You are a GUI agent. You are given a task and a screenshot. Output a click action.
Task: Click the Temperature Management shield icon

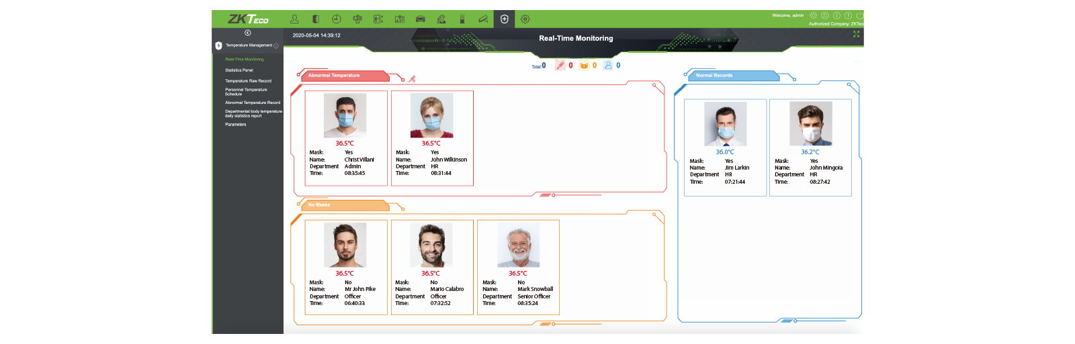tap(218, 46)
